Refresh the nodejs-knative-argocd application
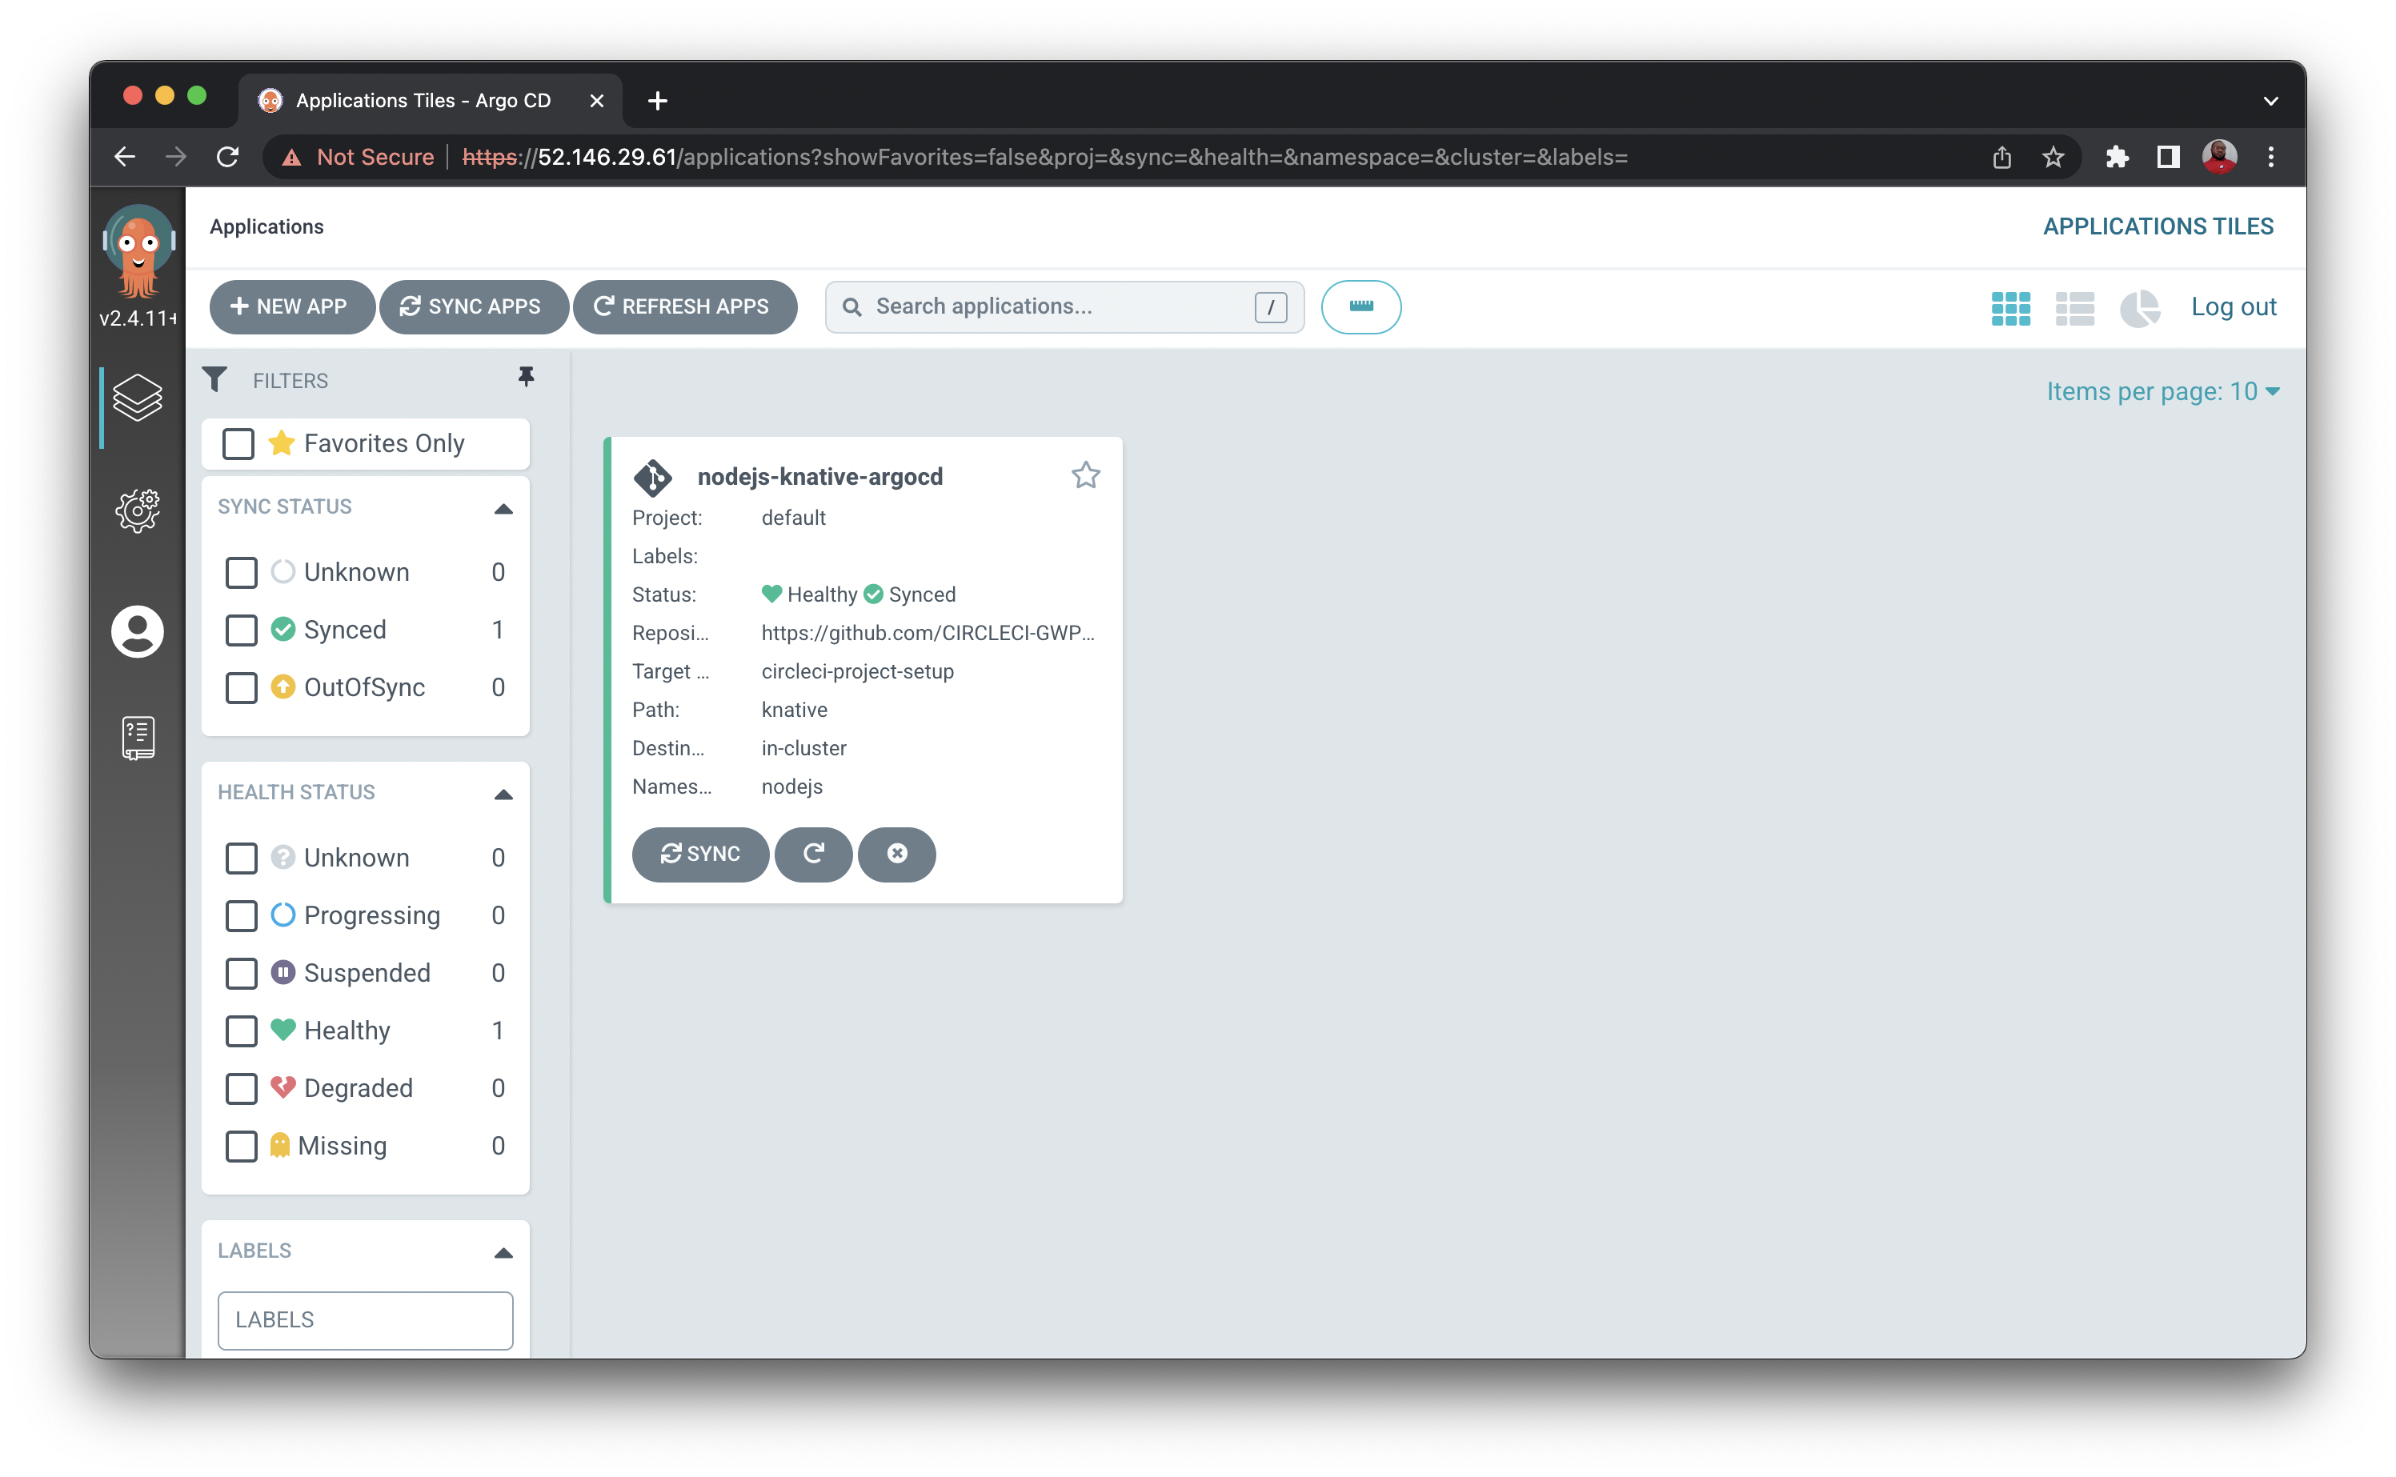 pos(814,854)
